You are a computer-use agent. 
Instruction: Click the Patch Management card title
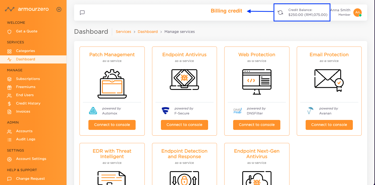point(112,55)
